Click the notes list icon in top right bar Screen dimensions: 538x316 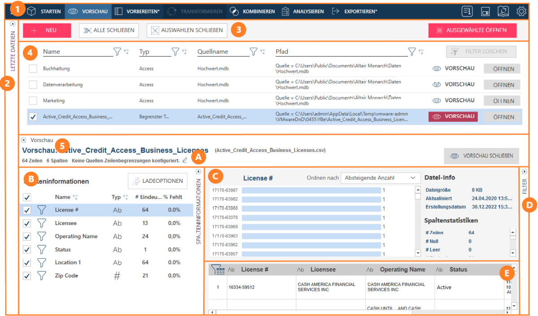467,12
